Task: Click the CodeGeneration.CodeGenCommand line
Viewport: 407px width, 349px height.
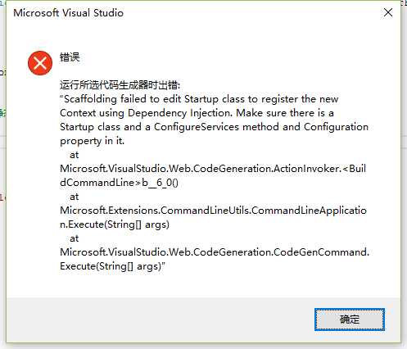Action: [x=215, y=252]
